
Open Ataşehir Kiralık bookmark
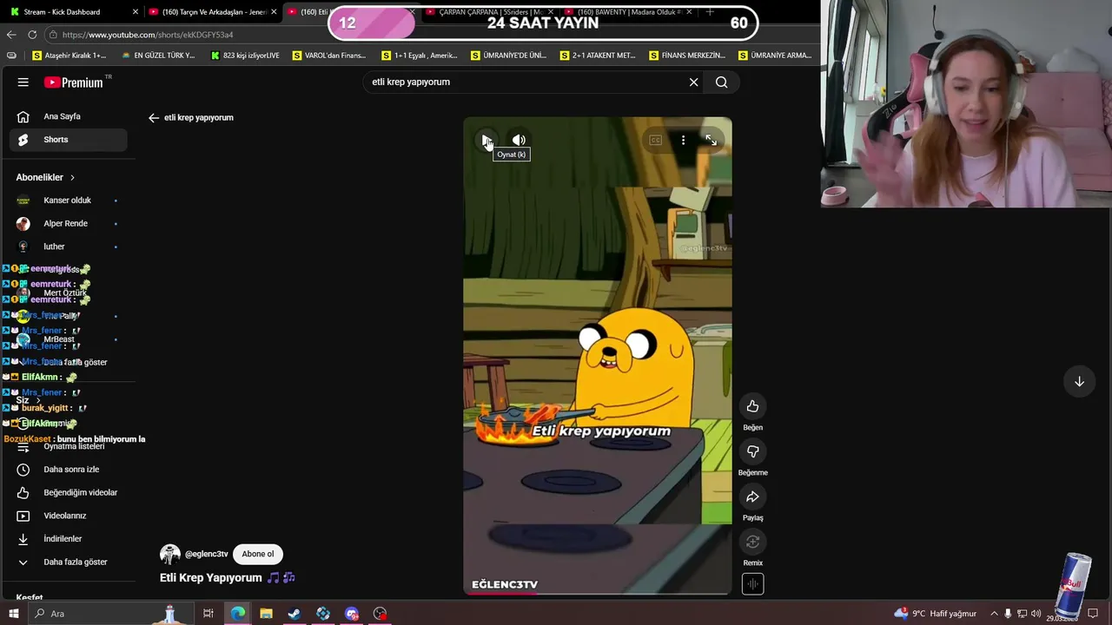click(69, 56)
